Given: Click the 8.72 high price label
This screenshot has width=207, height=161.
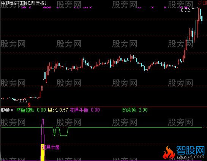Looking at the screenshot, I should [185, 10].
